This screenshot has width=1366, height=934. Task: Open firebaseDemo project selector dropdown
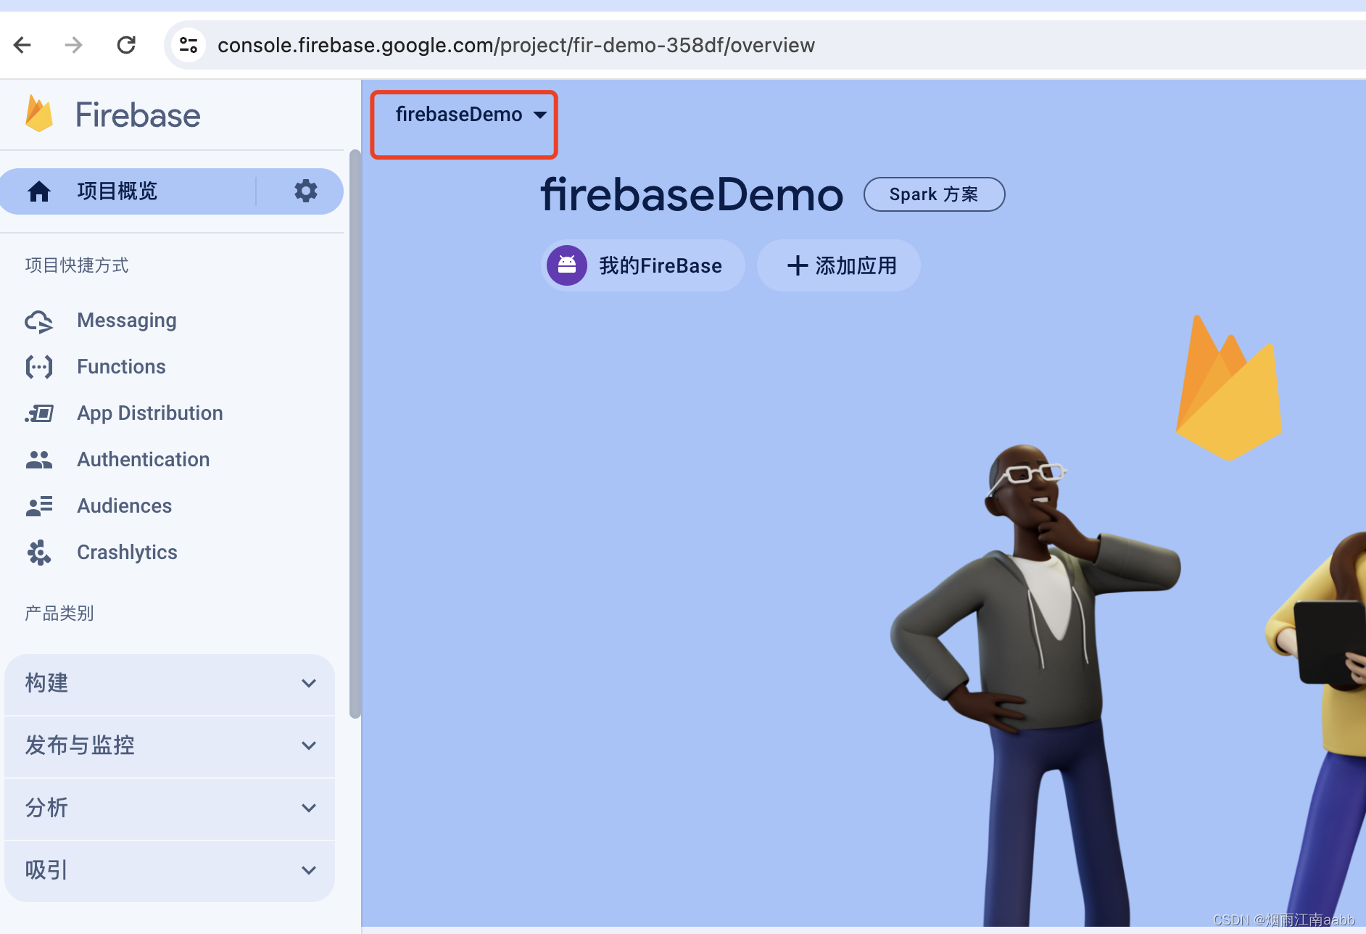[x=471, y=115]
